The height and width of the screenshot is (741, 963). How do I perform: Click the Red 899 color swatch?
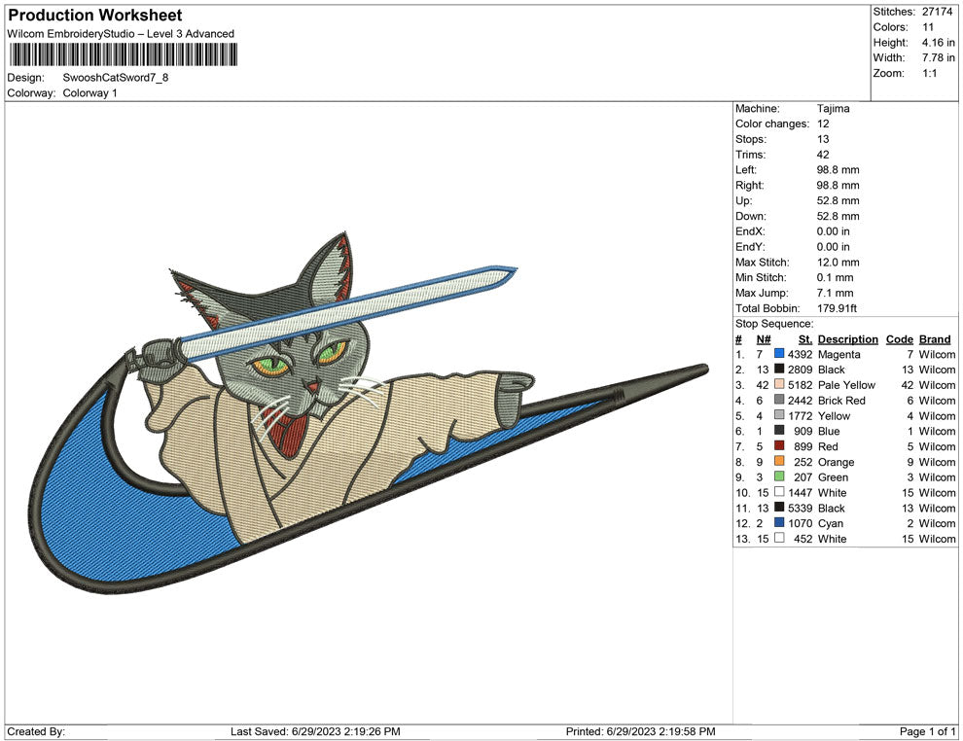(779, 445)
